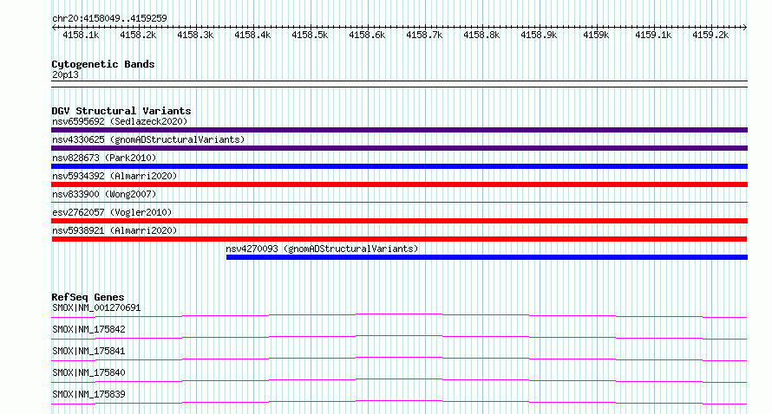Click the 4158.1k ruler tick label

81,35
